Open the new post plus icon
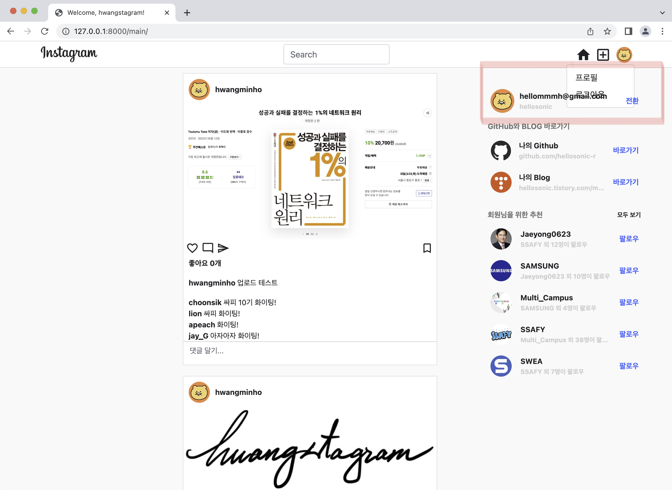This screenshot has width=672, height=490. pyautogui.click(x=603, y=55)
